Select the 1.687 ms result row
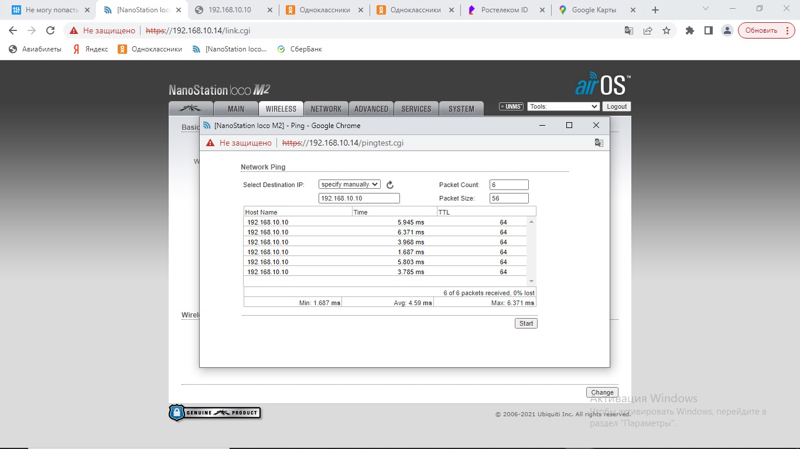Image resolution: width=800 pixels, height=449 pixels. pos(385,252)
